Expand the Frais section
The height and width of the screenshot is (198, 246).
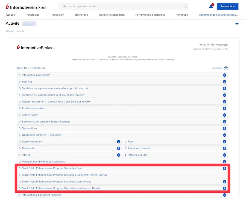(x=131, y=142)
